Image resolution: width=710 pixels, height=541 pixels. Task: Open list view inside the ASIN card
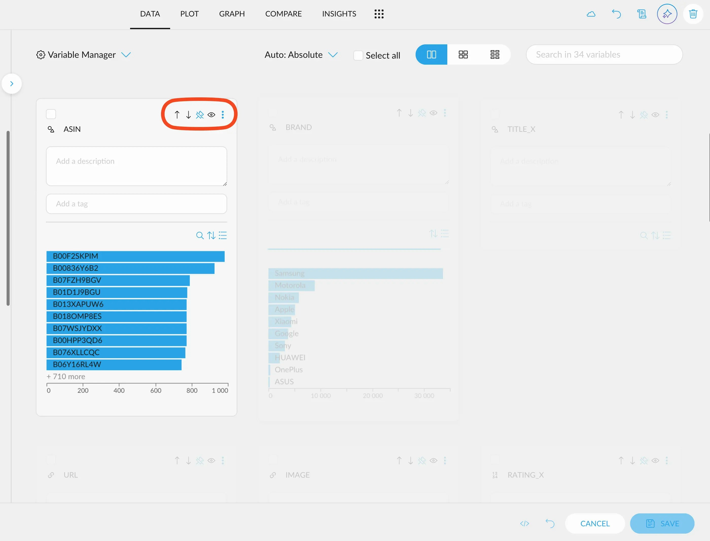[x=223, y=236]
